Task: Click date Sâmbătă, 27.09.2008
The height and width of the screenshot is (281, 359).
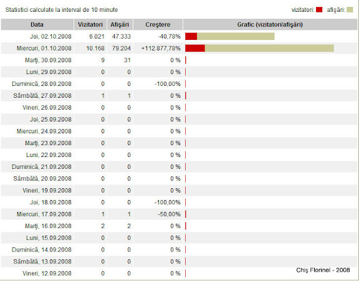Action: (42, 96)
